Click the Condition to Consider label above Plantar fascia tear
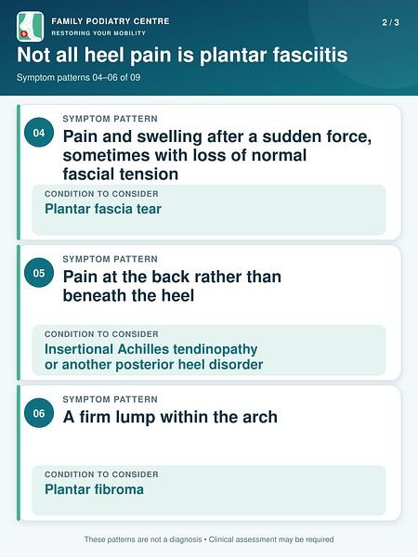This screenshot has height=557, width=418. click(101, 194)
